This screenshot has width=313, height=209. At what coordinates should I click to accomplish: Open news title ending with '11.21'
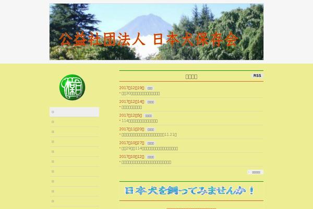pos(149,135)
